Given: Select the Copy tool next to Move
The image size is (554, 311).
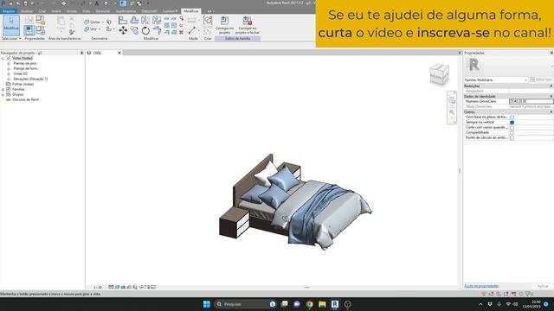Looking at the screenshot, I should click(x=134, y=31).
